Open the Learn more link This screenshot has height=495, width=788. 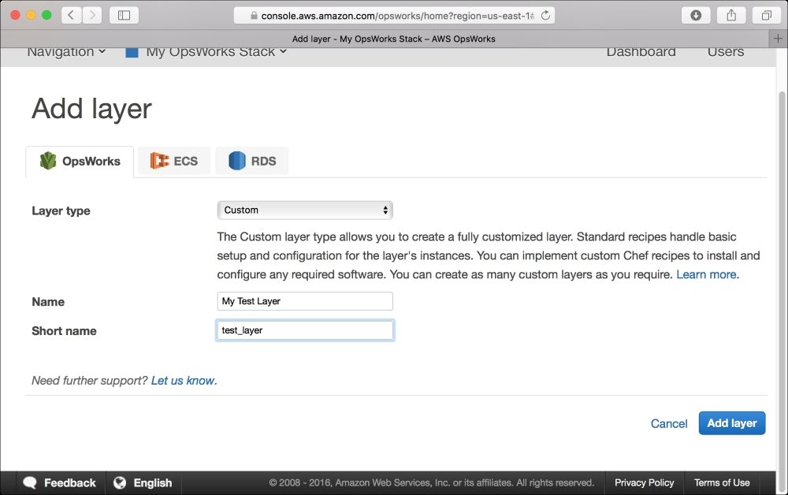tap(707, 274)
